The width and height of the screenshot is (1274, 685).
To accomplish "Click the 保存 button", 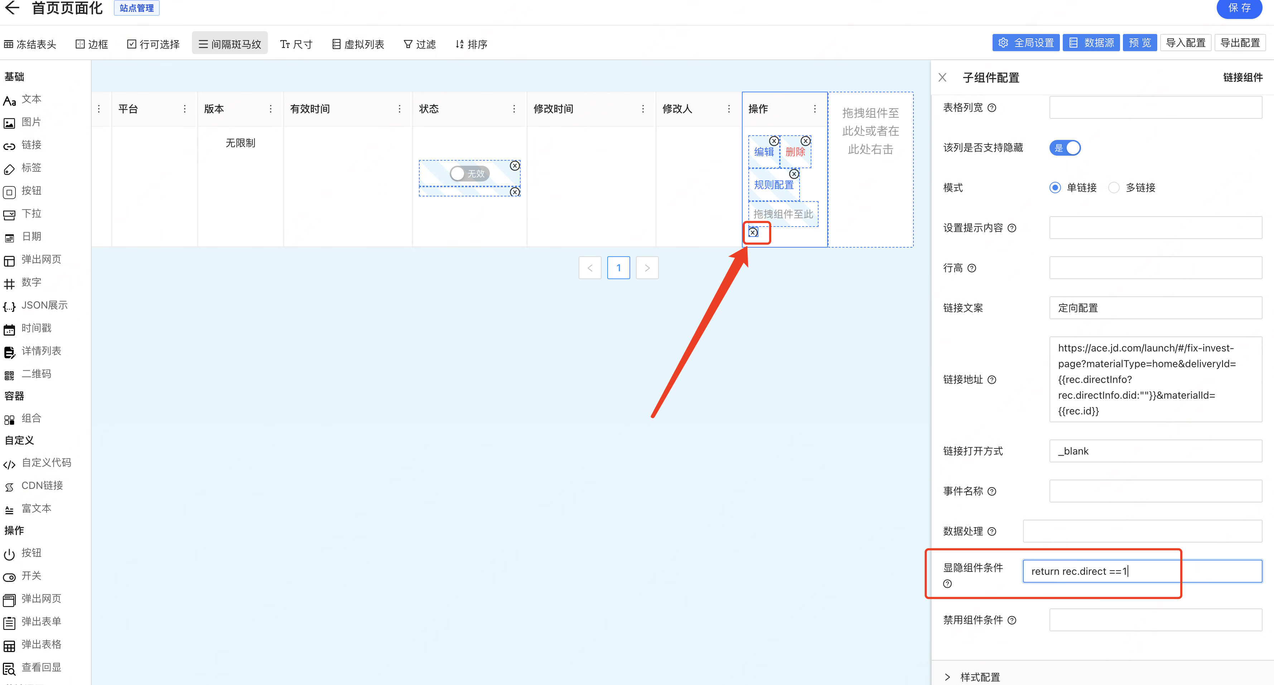I will pos(1239,8).
